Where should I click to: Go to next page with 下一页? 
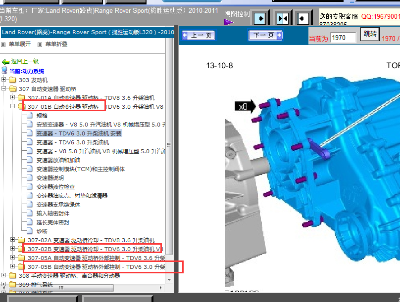click(x=265, y=35)
